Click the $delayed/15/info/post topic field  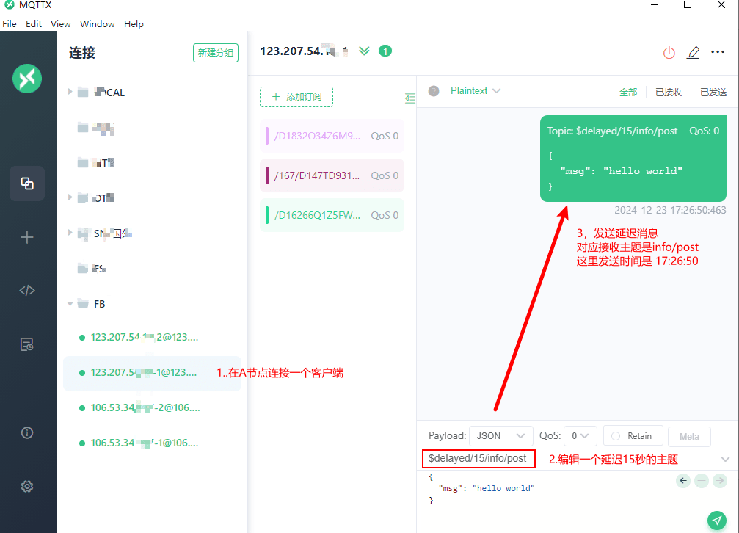coord(478,458)
